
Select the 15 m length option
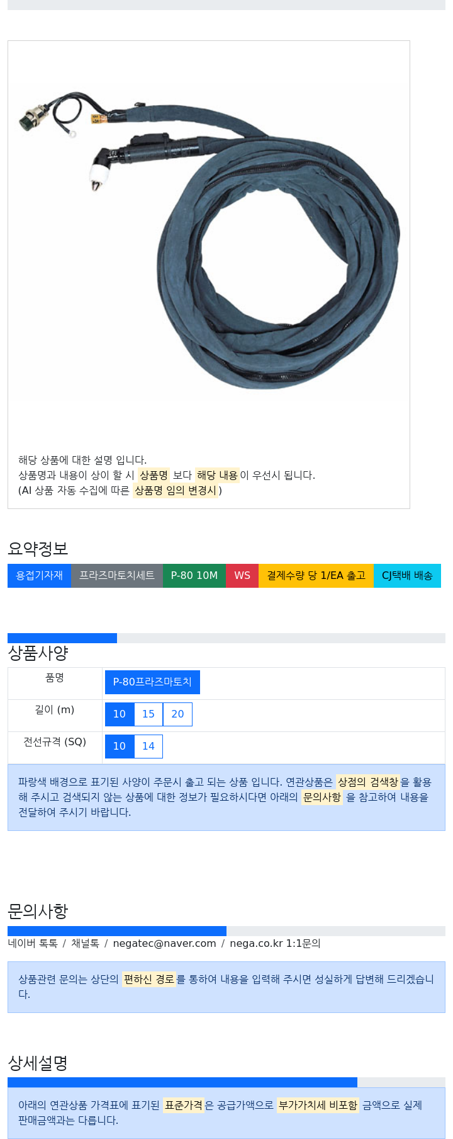148,714
